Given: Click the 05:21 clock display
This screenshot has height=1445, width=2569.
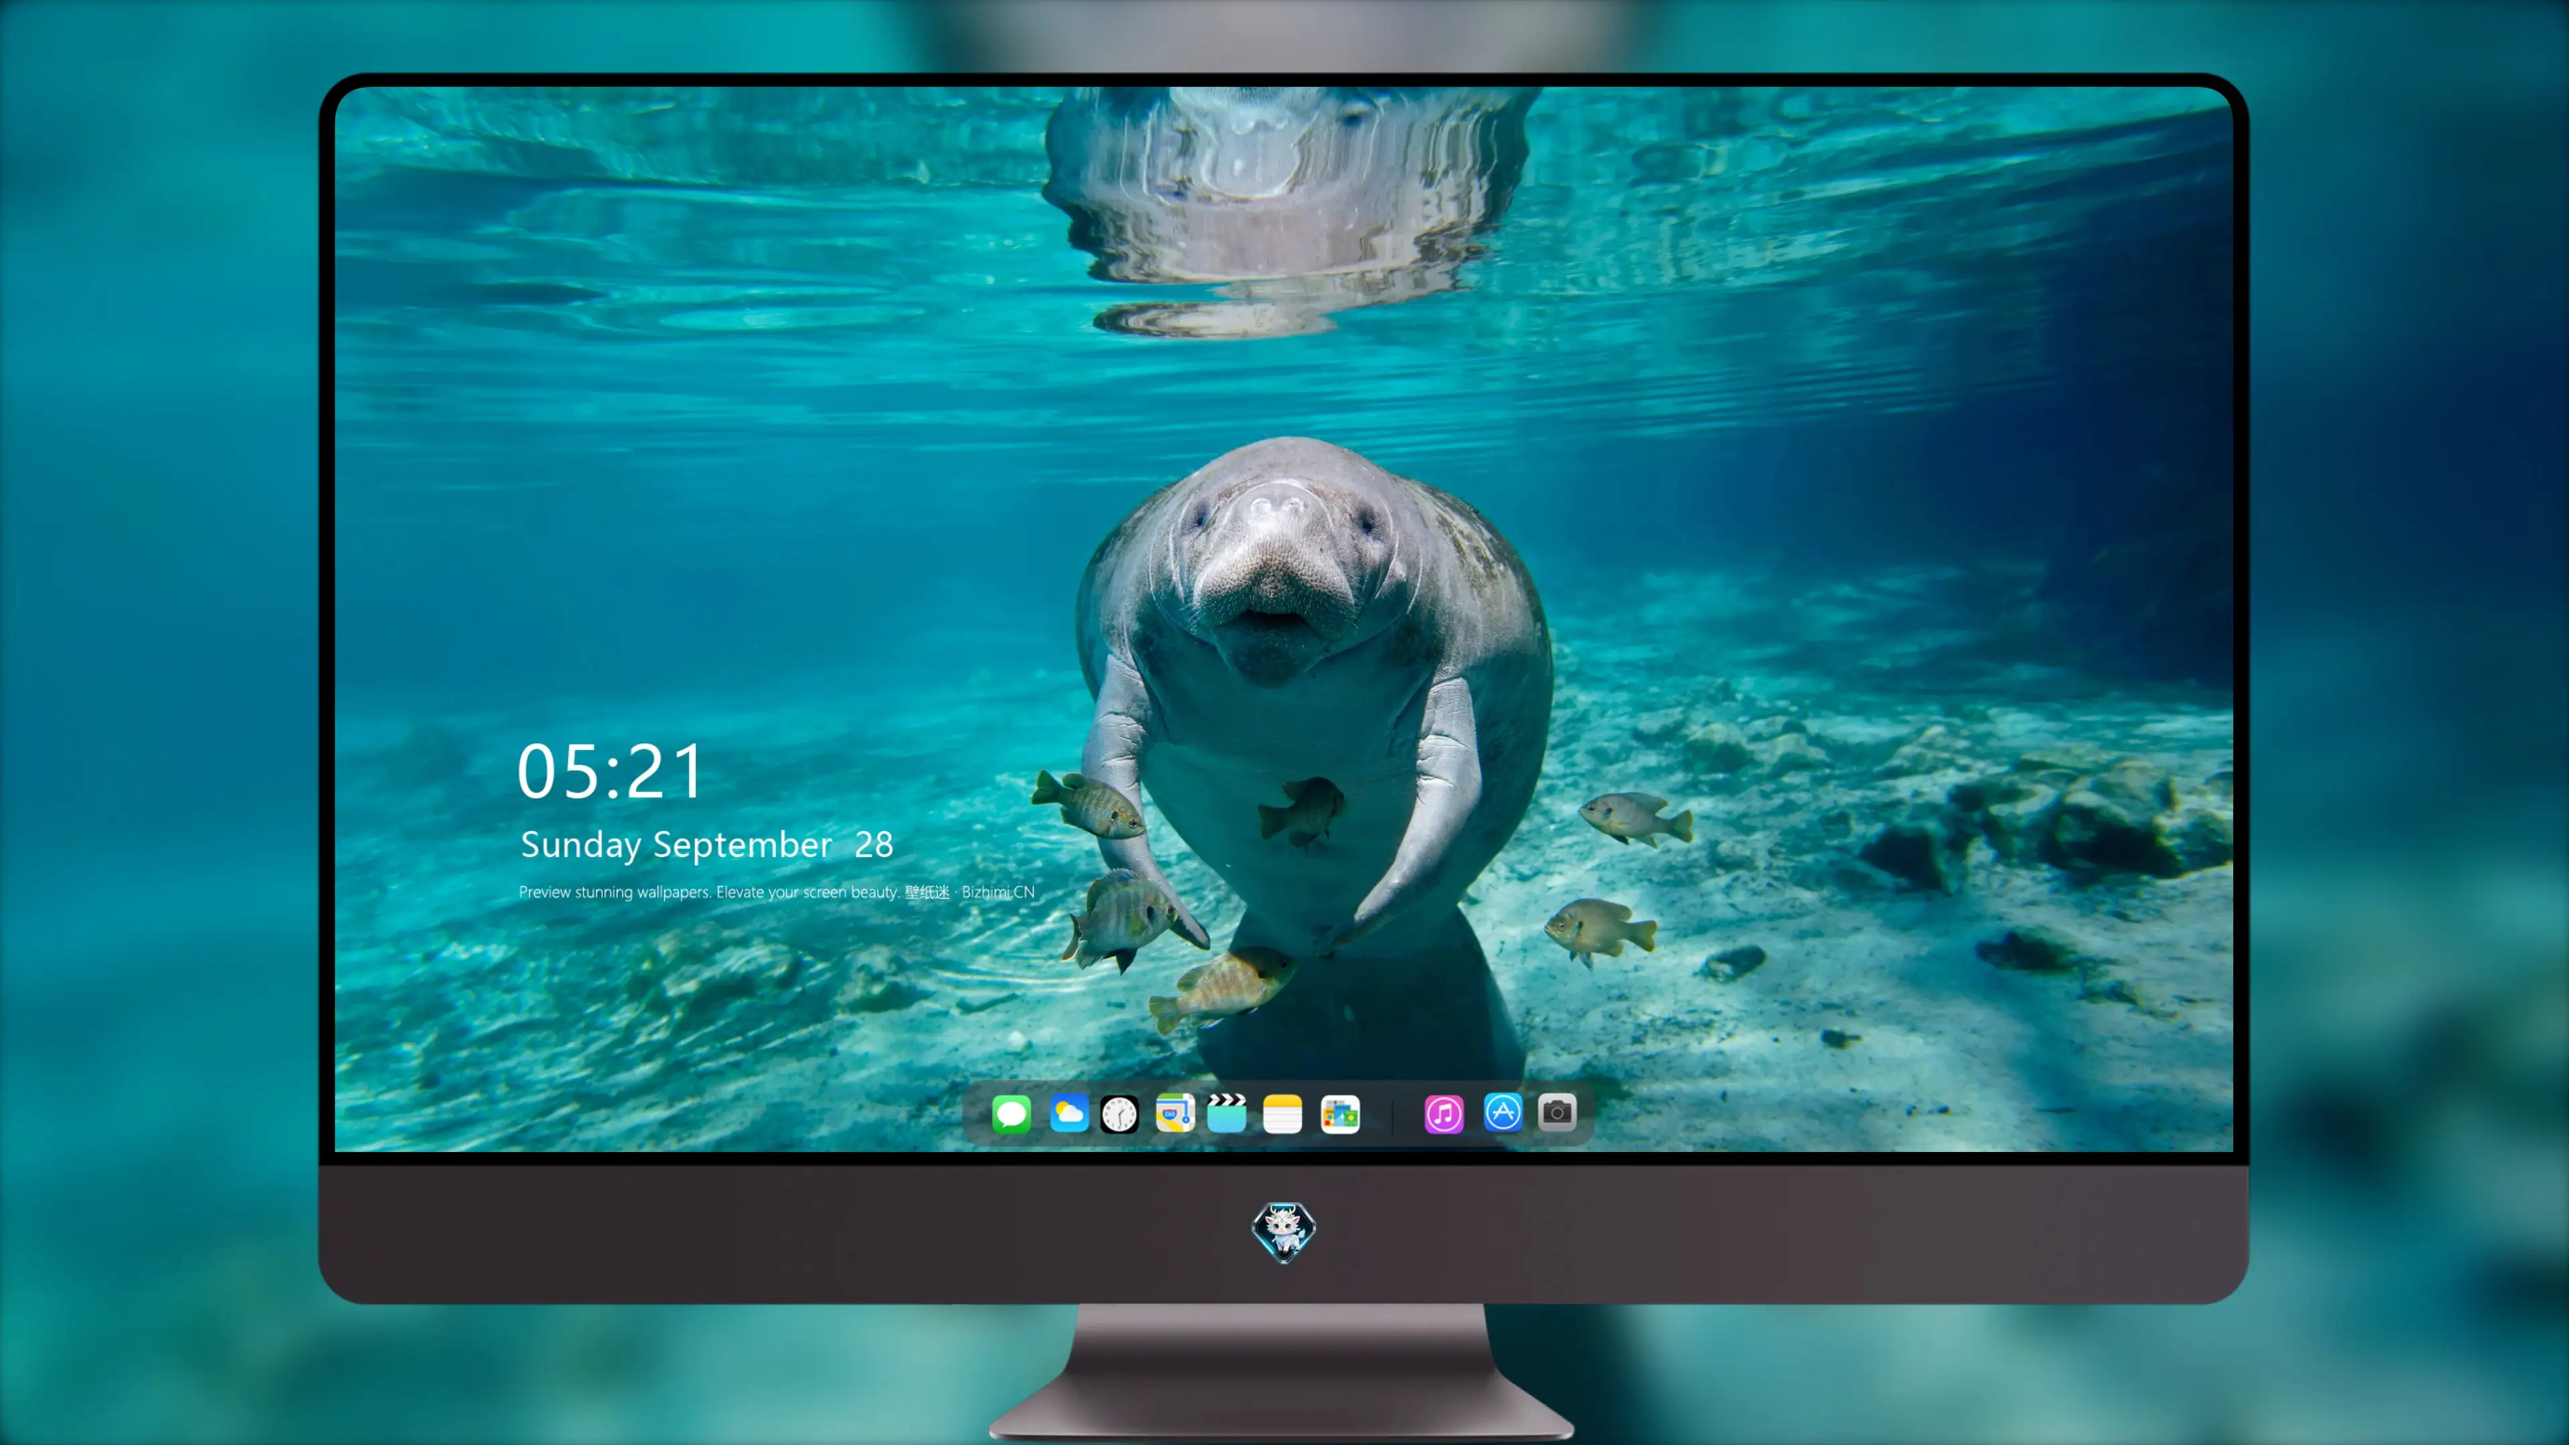Looking at the screenshot, I should pos(610,772).
